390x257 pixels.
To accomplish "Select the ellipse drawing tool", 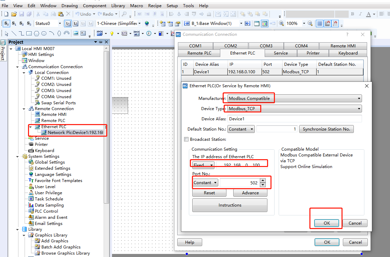I will point(44,33).
